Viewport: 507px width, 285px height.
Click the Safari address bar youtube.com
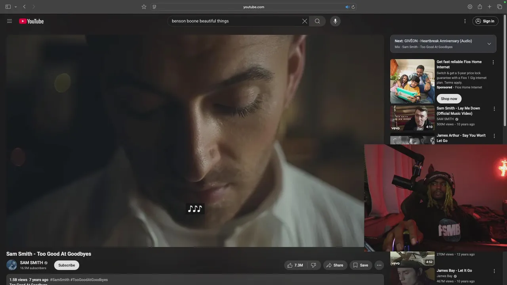pyautogui.click(x=253, y=7)
